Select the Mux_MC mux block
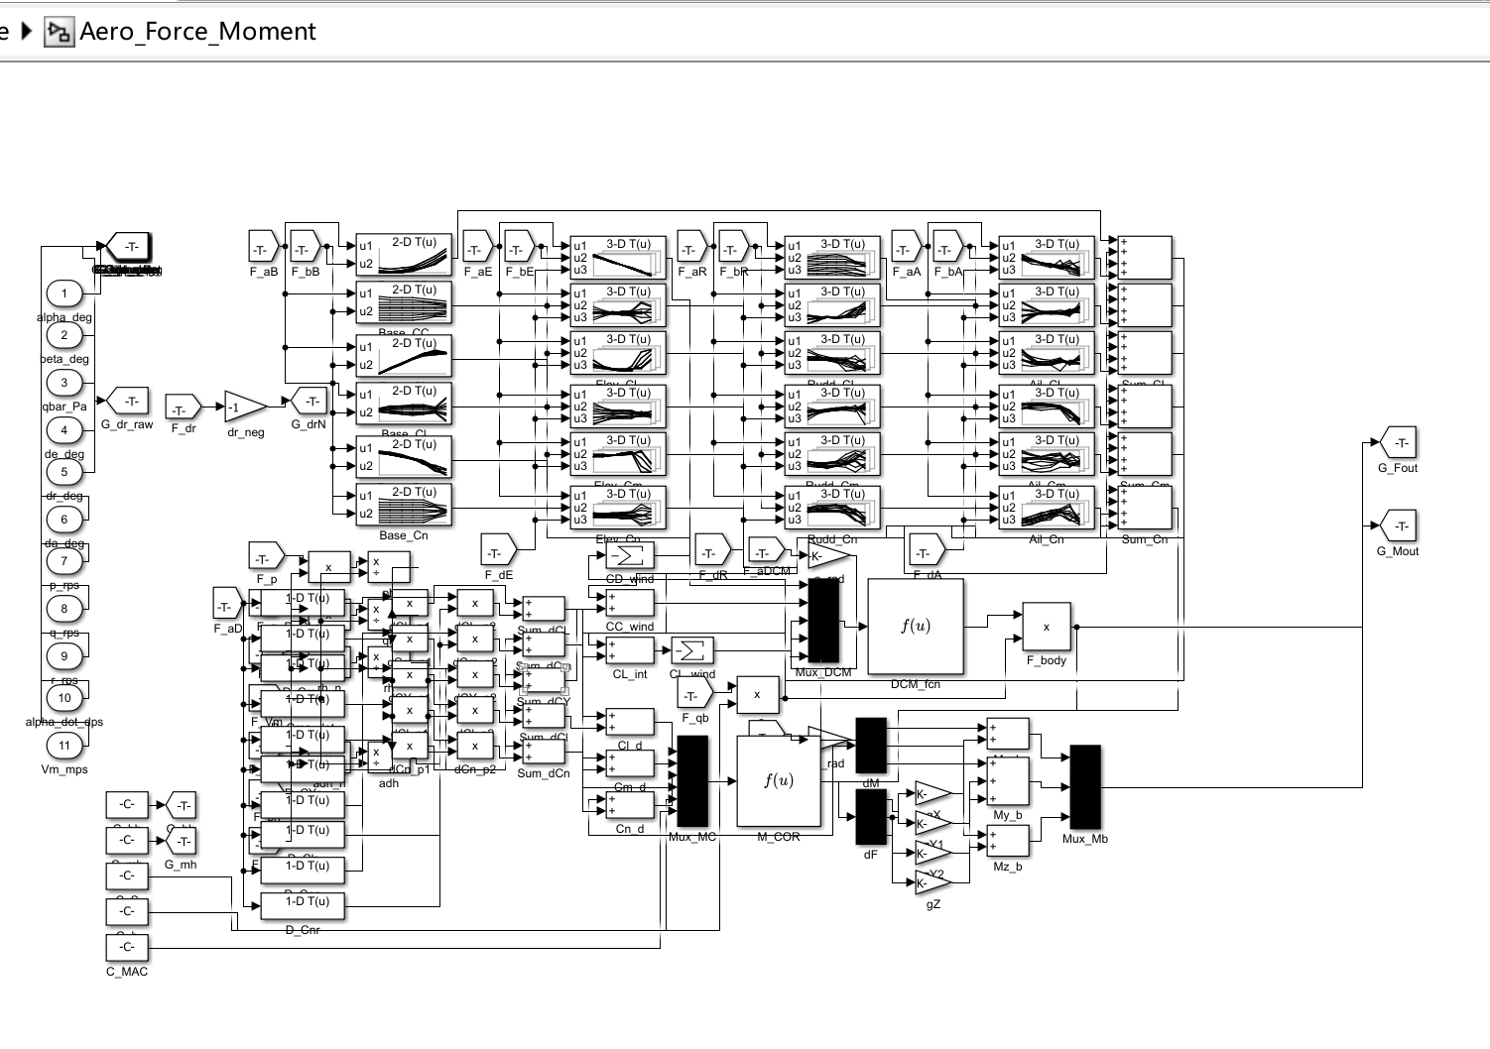 692,781
